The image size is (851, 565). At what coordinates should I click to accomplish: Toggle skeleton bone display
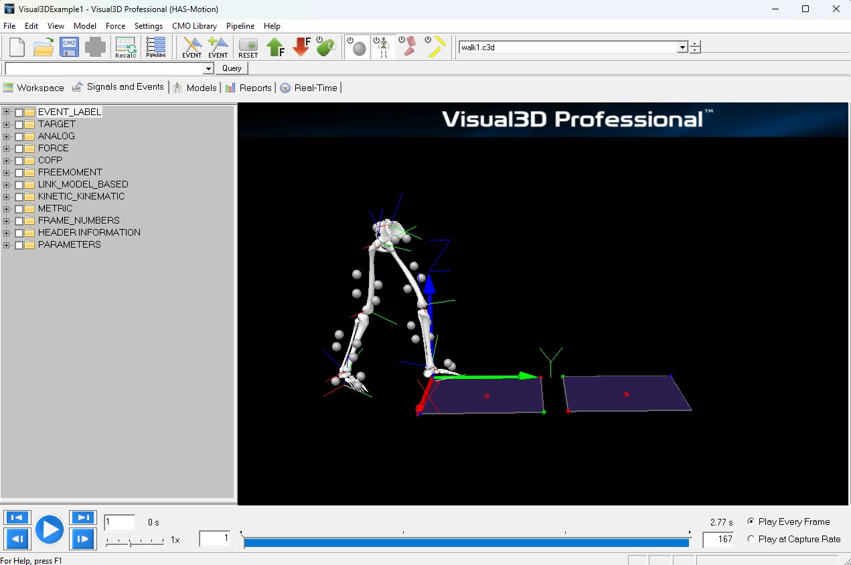click(x=383, y=47)
